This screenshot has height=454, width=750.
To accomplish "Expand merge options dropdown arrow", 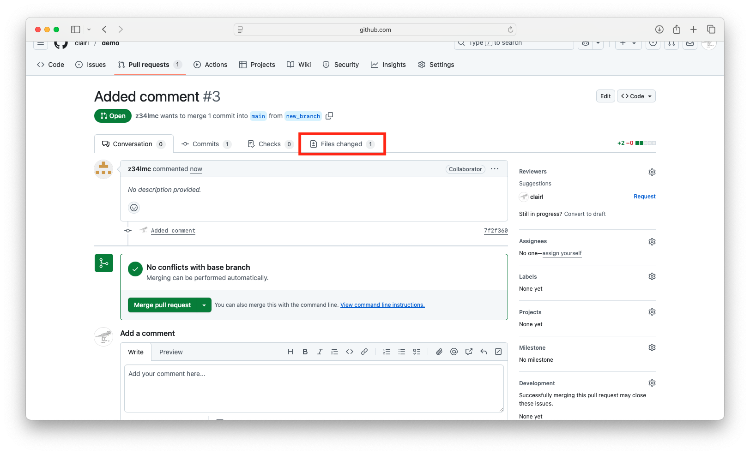I will [204, 305].
